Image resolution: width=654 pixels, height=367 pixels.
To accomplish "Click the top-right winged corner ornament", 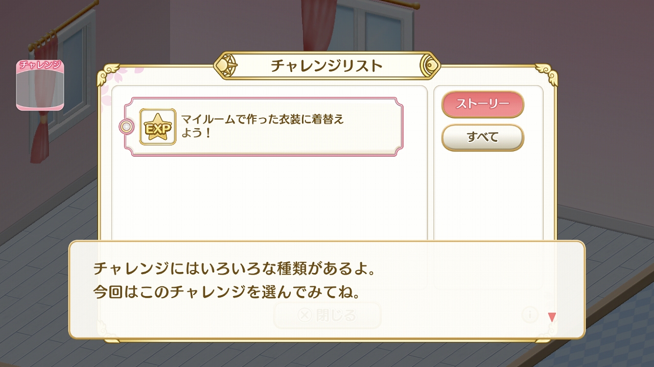I will pos(546,75).
